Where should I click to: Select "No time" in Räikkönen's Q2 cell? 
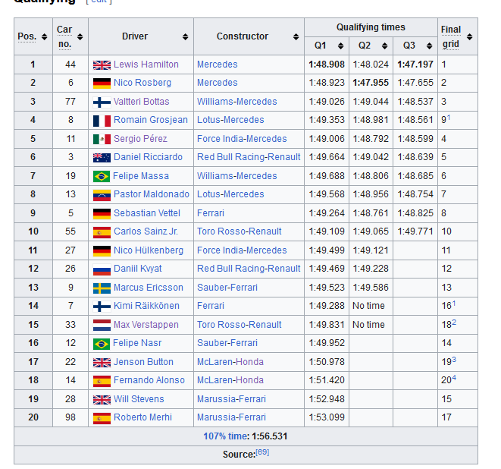click(x=368, y=306)
